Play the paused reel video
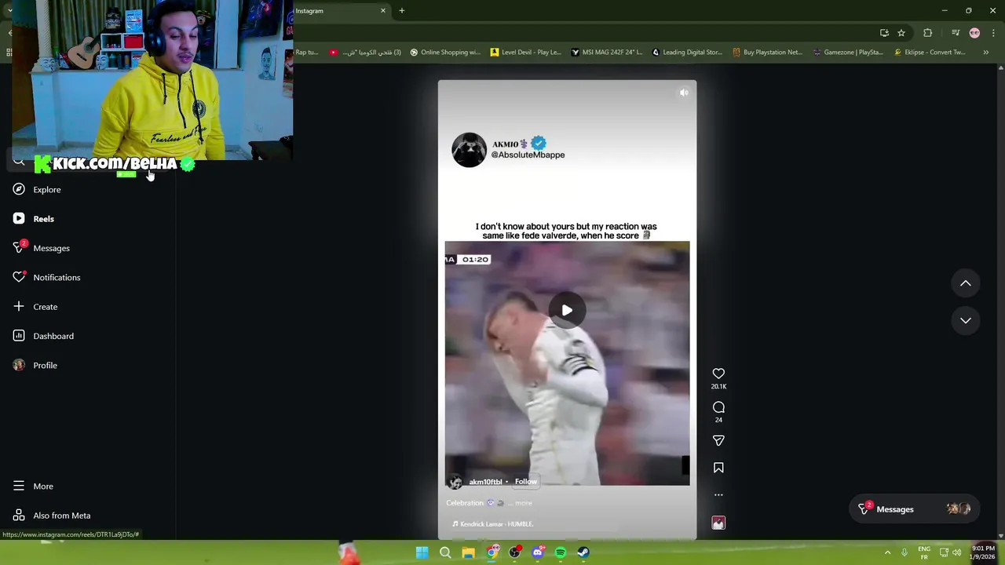 click(x=567, y=310)
